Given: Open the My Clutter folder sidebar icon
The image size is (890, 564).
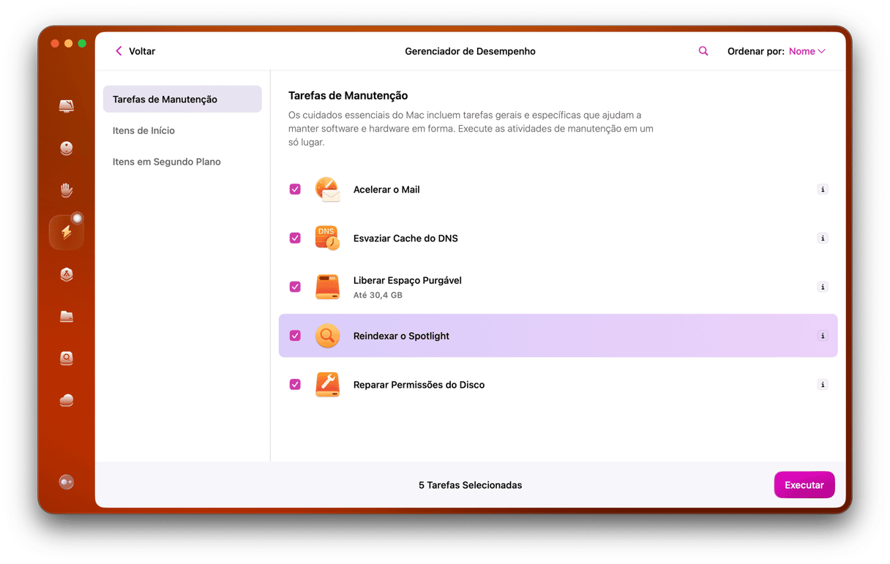Looking at the screenshot, I should click(x=67, y=316).
